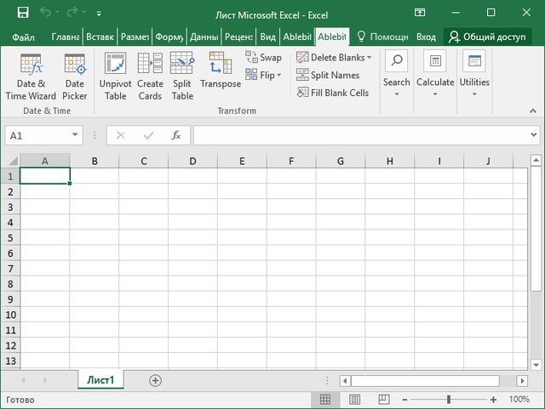Click the Общий доступ share button
Screen dimensions: 545x409
tap(489, 37)
